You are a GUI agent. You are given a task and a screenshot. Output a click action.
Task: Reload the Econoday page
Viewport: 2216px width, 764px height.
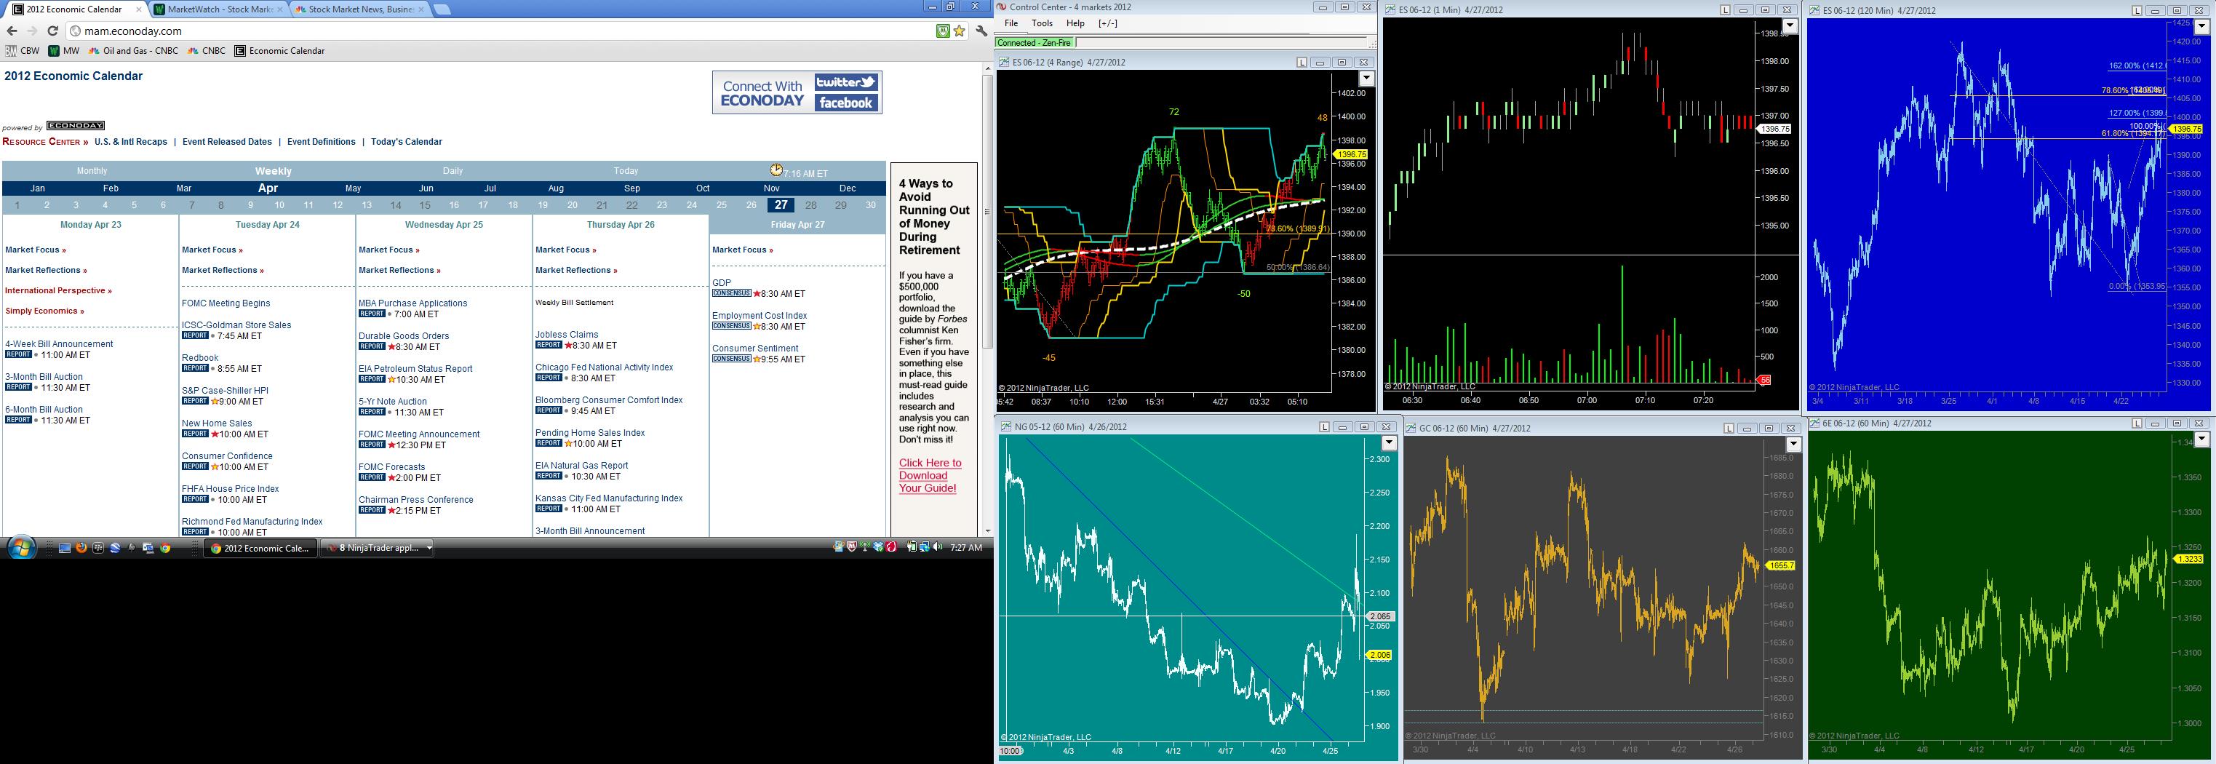pyautogui.click(x=52, y=31)
